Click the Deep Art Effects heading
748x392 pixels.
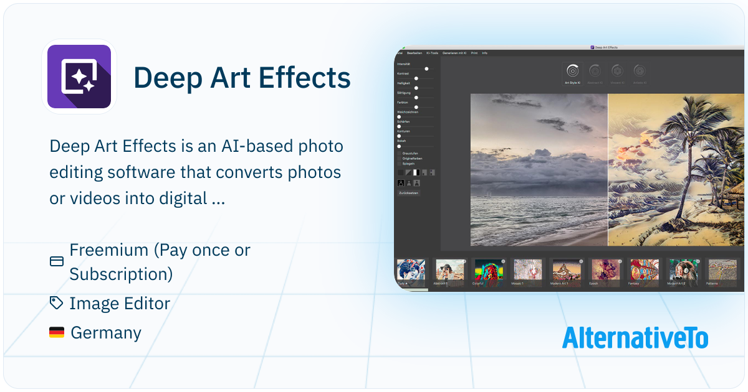click(x=242, y=78)
